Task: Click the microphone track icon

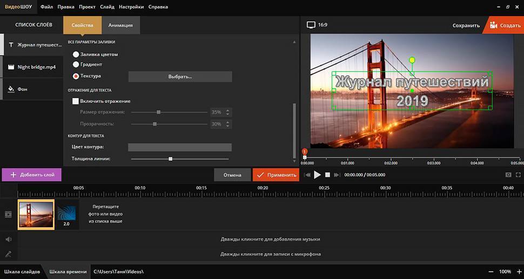Action: pyautogui.click(x=9, y=254)
